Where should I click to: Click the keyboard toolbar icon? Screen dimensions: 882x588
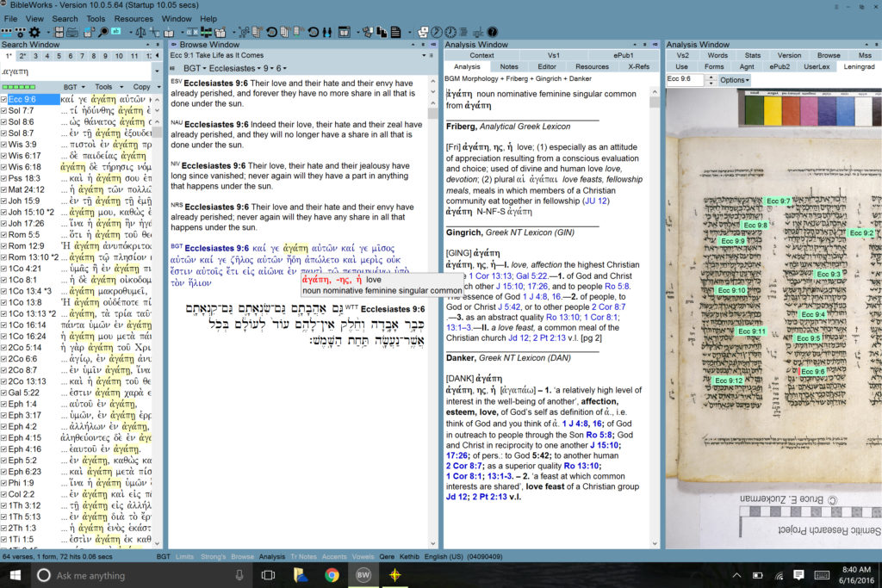coord(72,32)
